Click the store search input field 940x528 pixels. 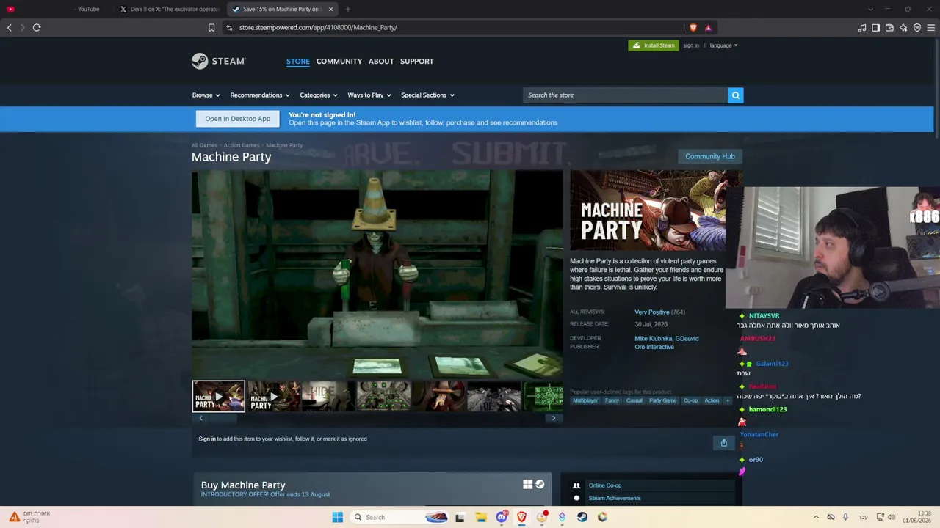625,95
